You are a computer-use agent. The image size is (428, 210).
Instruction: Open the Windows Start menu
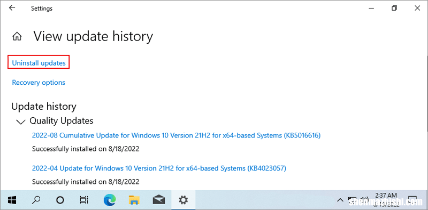tap(12, 200)
